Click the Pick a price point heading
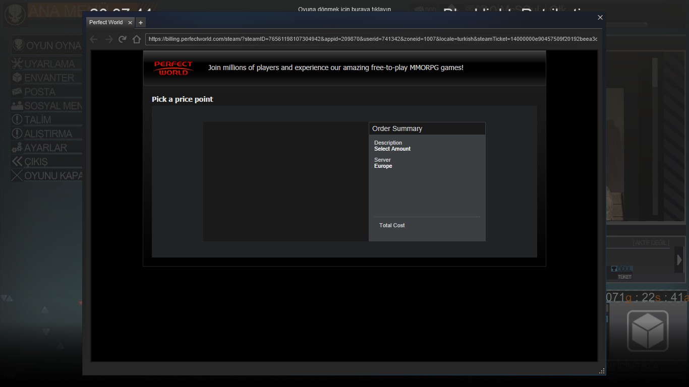This screenshot has width=689, height=387. (x=183, y=99)
